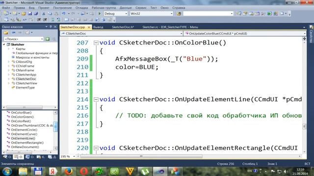The height and width of the screenshot is (176, 314).
Task: Open Properties Window icon on toolbar
Action: click(x=245, y=14)
